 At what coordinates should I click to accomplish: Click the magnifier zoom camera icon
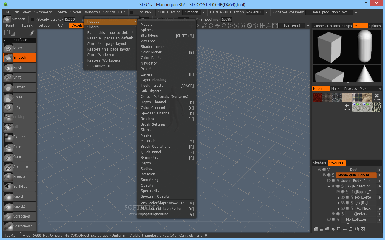(224, 26)
